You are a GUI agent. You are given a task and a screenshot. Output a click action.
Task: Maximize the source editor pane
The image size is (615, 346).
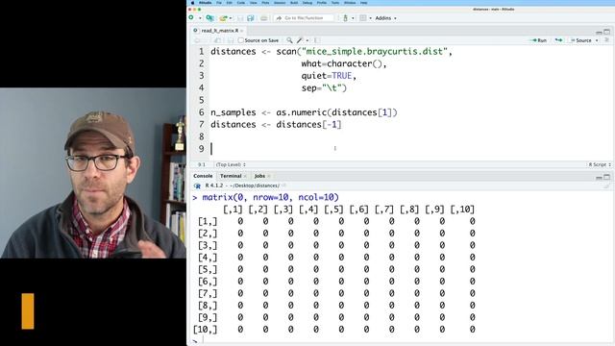click(x=607, y=32)
